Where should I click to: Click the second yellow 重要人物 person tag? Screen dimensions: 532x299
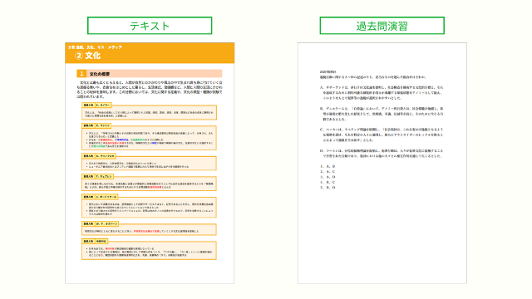pos(89,125)
